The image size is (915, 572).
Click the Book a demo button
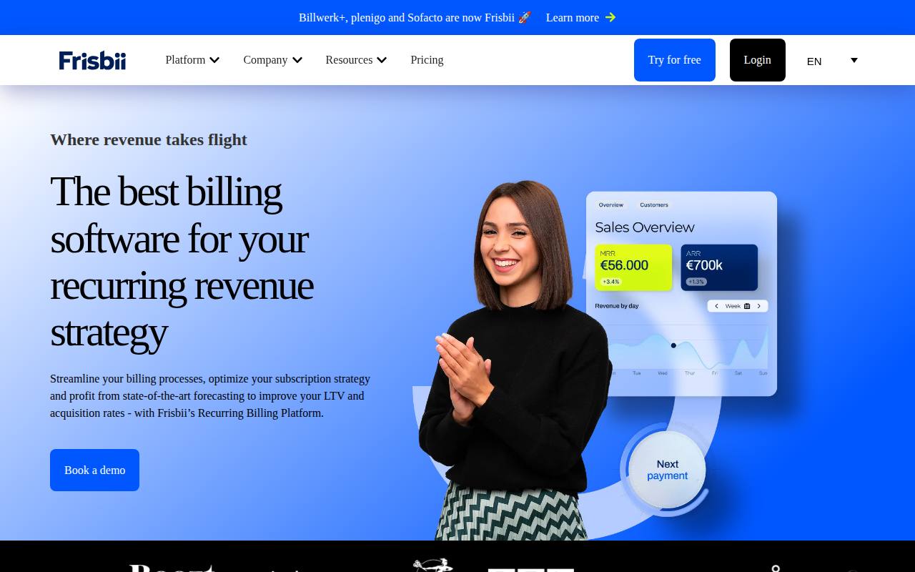(x=94, y=470)
